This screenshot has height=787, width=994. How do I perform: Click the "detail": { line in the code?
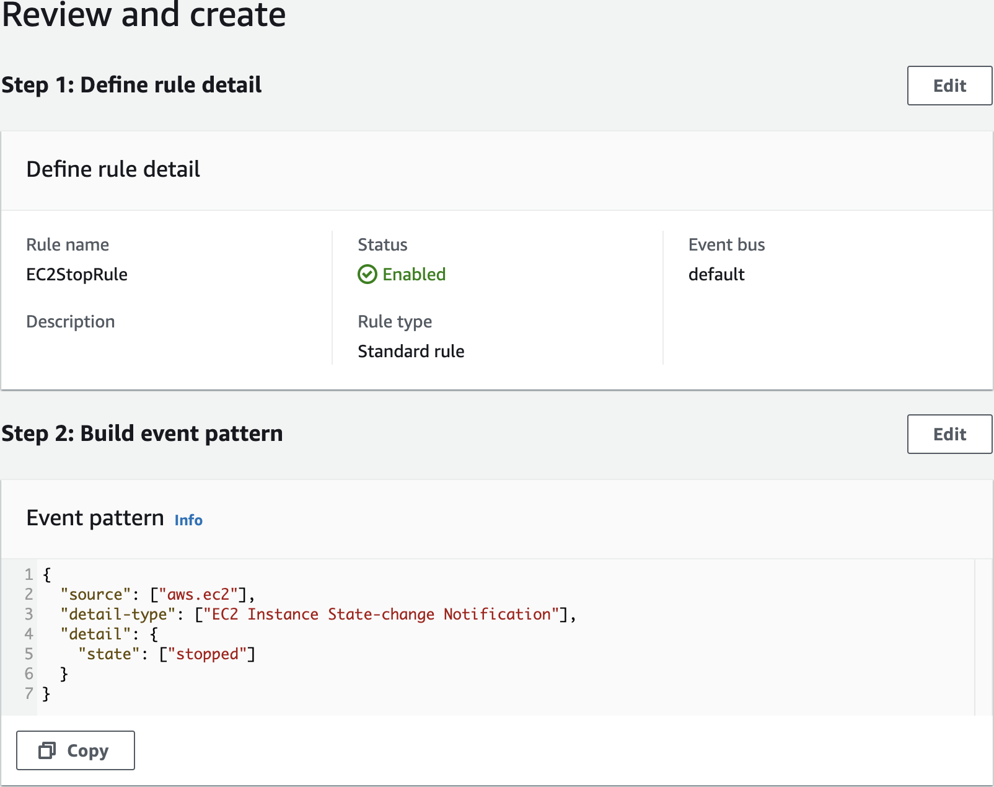[x=109, y=634]
